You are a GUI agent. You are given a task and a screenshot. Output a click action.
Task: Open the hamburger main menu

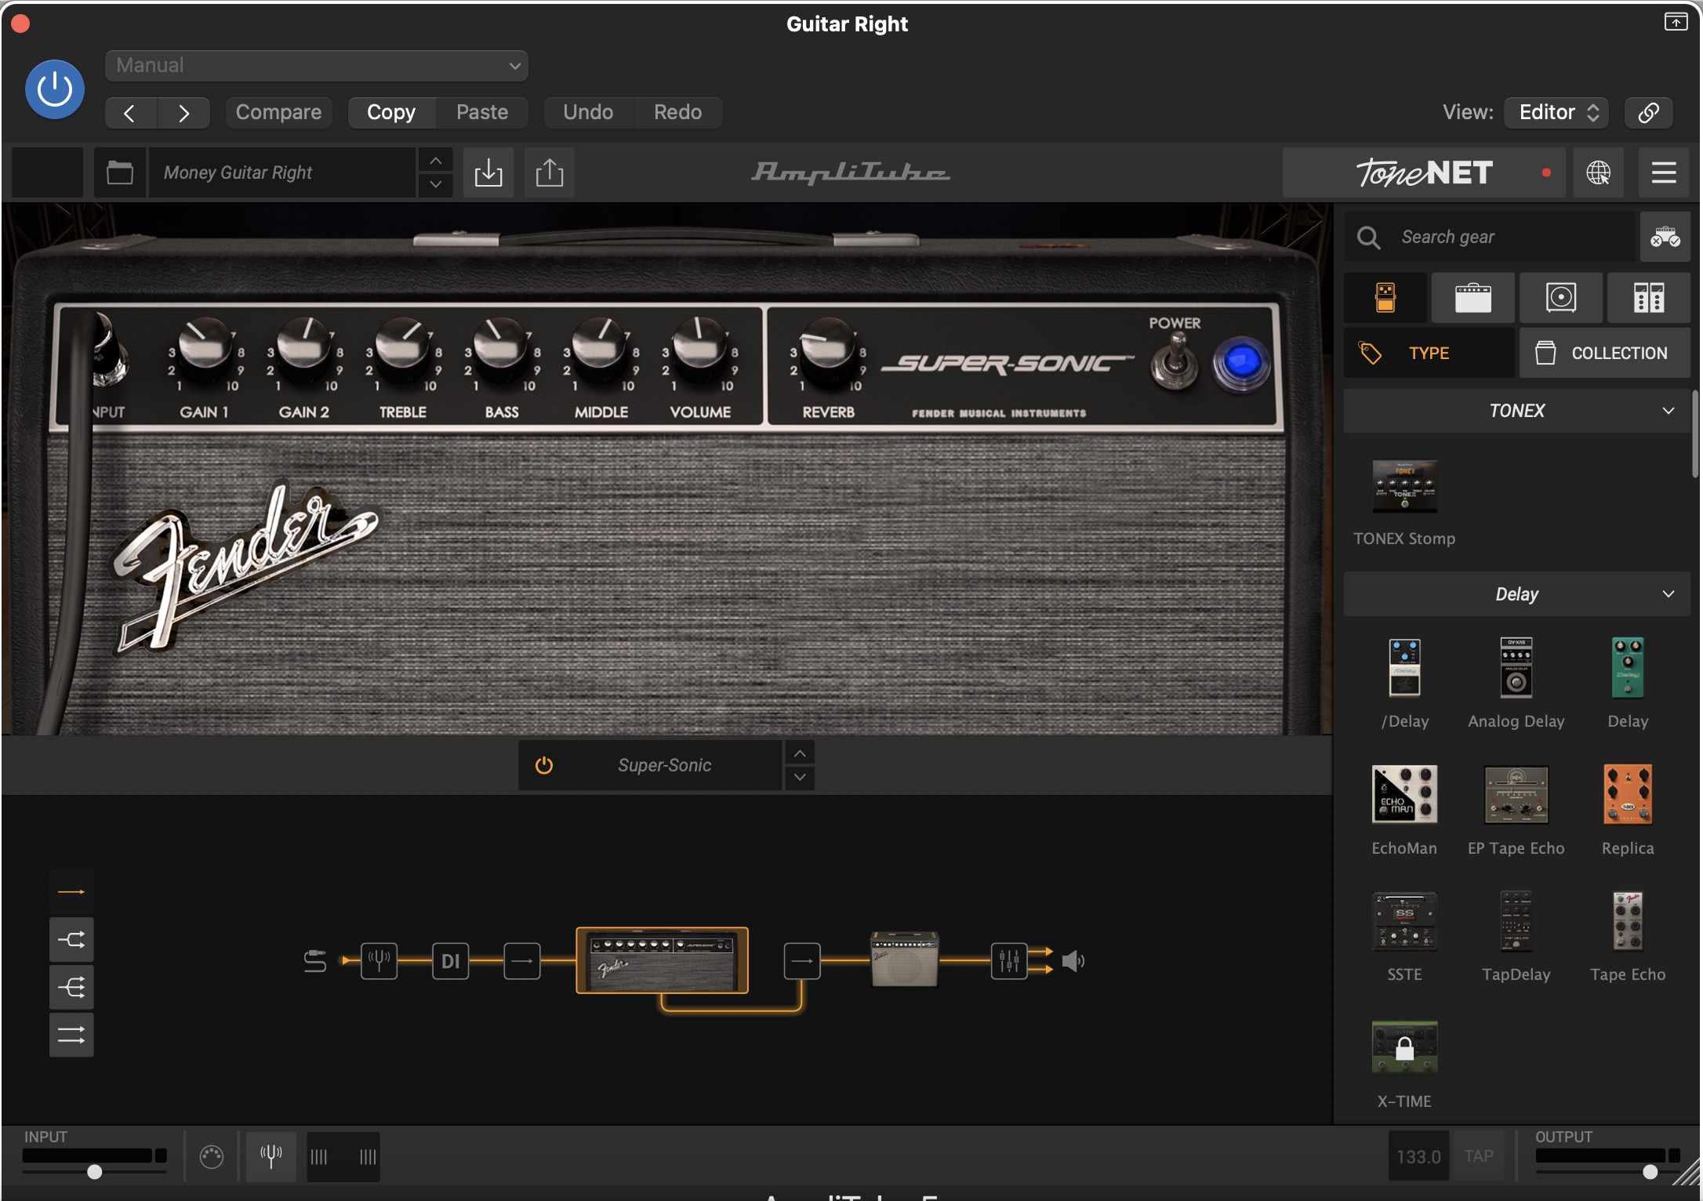[1664, 172]
